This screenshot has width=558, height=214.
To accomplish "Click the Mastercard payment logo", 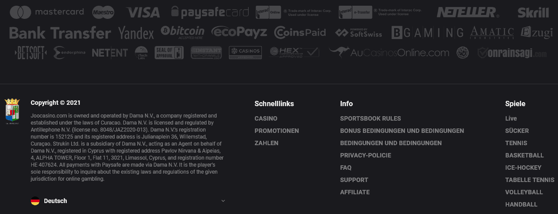I will click(x=47, y=12).
